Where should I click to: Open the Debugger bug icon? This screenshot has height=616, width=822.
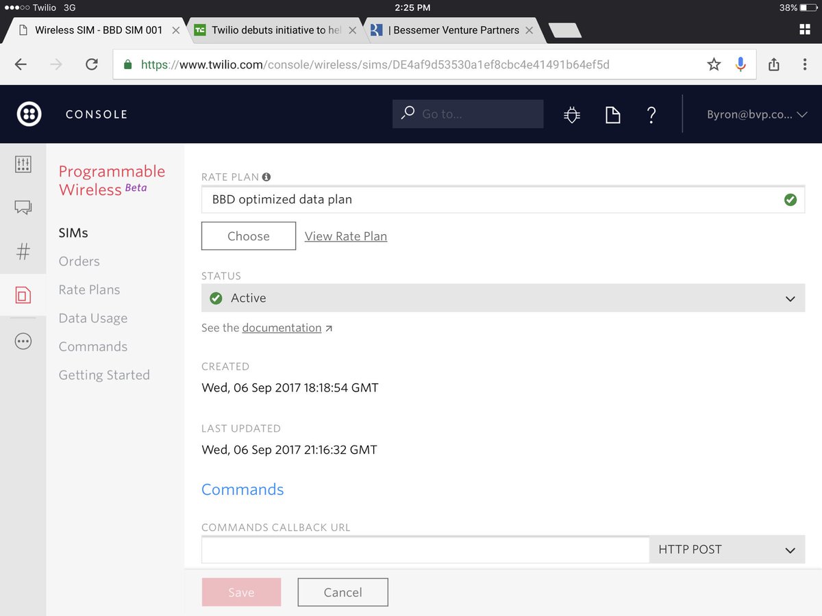pos(572,114)
